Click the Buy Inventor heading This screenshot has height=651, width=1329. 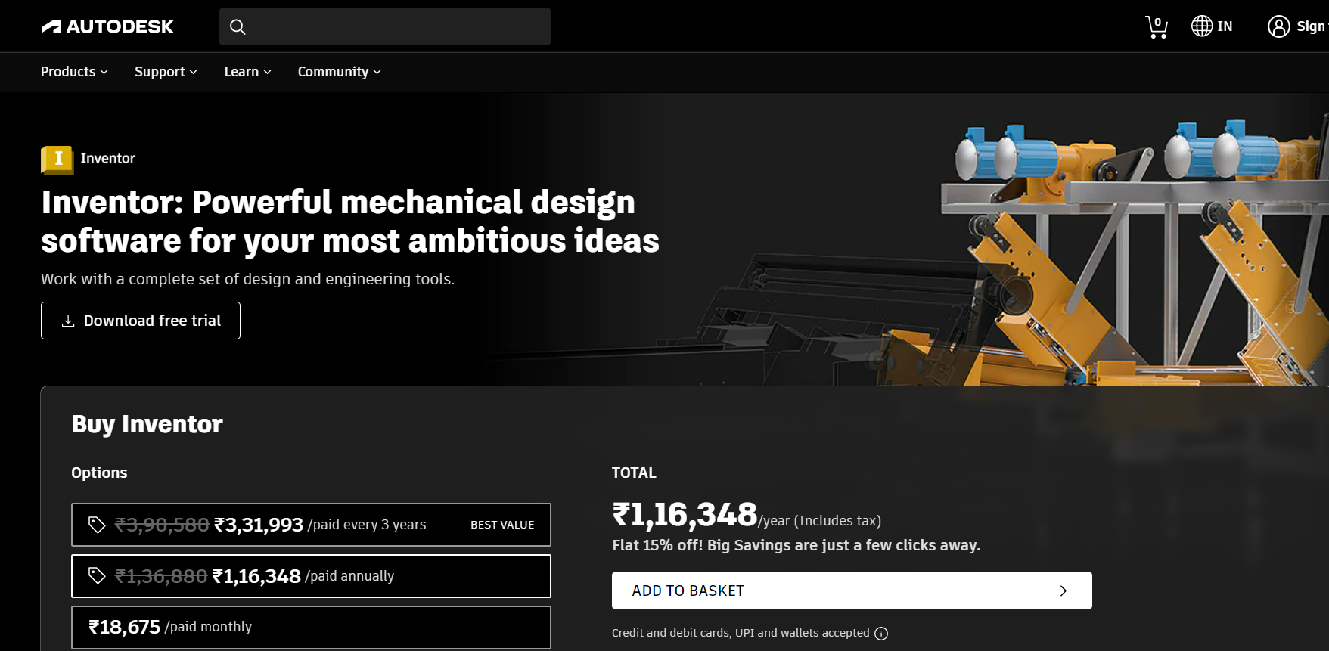147,424
